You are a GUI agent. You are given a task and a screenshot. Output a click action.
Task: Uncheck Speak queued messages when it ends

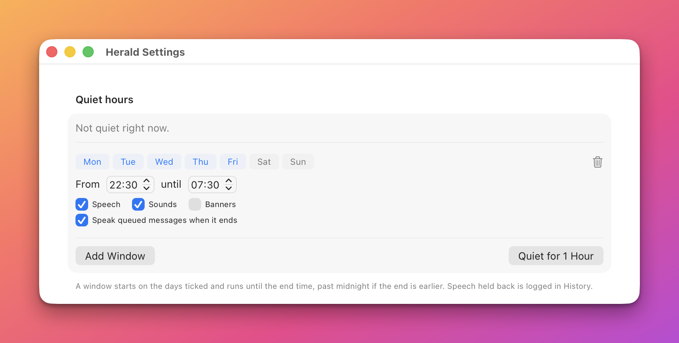[x=82, y=220]
